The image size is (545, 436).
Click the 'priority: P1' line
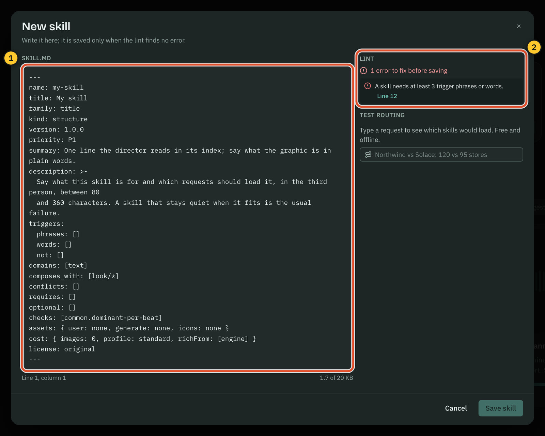click(x=52, y=140)
